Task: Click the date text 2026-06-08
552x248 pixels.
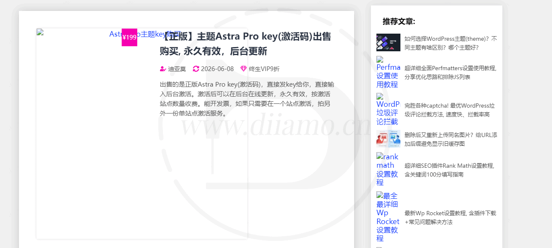Action: [217, 69]
